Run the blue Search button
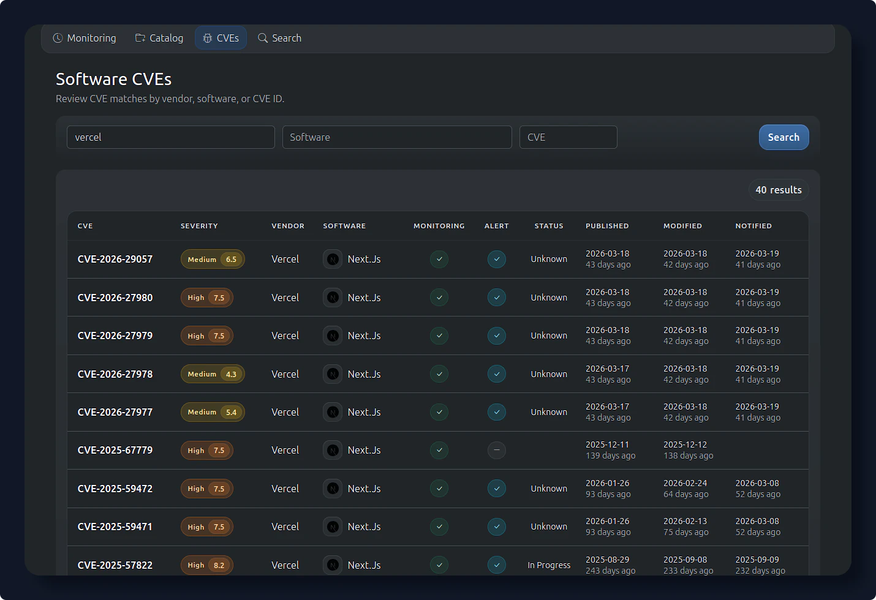Screen dimensions: 876x600 [783, 137]
